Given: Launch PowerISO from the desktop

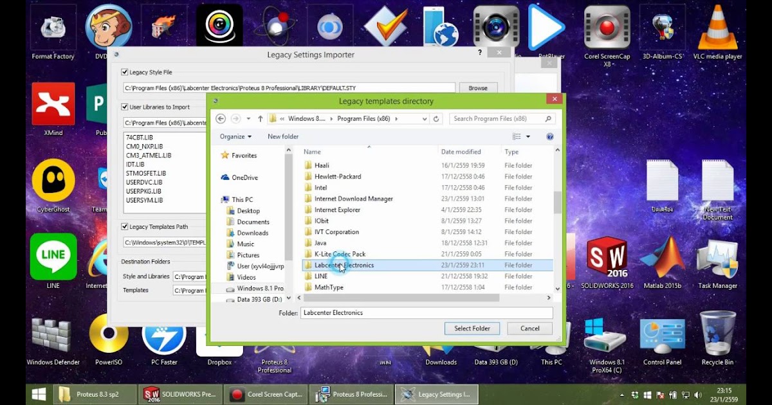Looking at the screenshot, I should click(x=109, y=341).
